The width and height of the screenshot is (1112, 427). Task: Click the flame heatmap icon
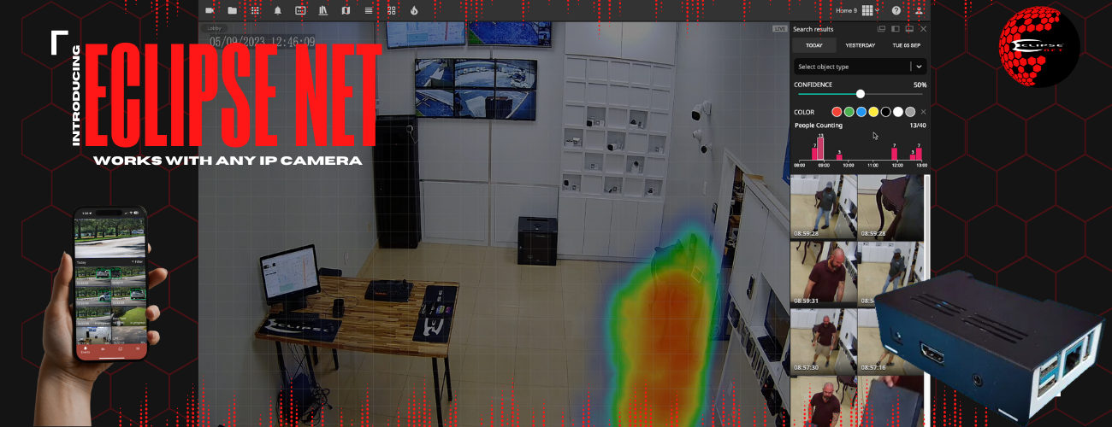(415, 10)
